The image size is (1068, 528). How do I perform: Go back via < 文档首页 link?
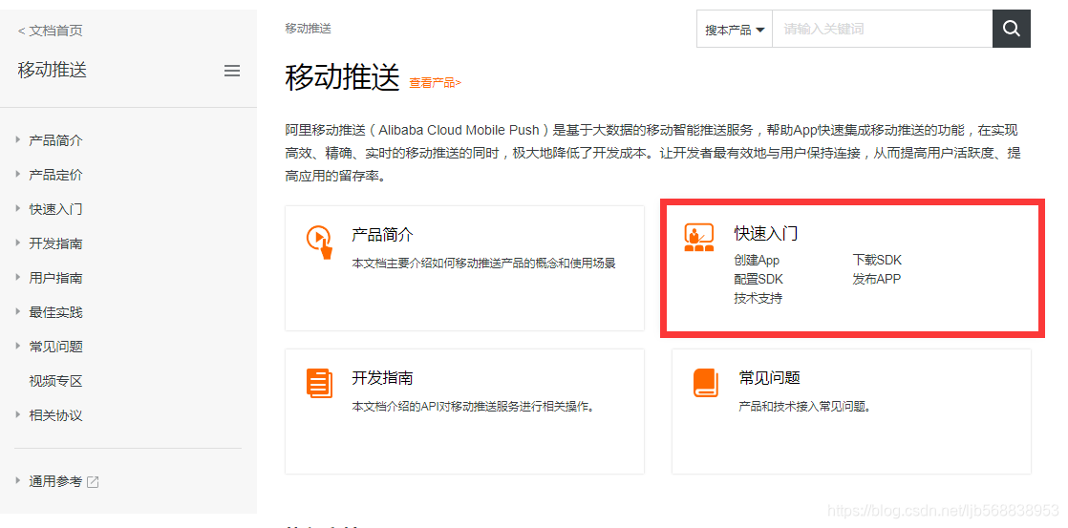[51, 31]
